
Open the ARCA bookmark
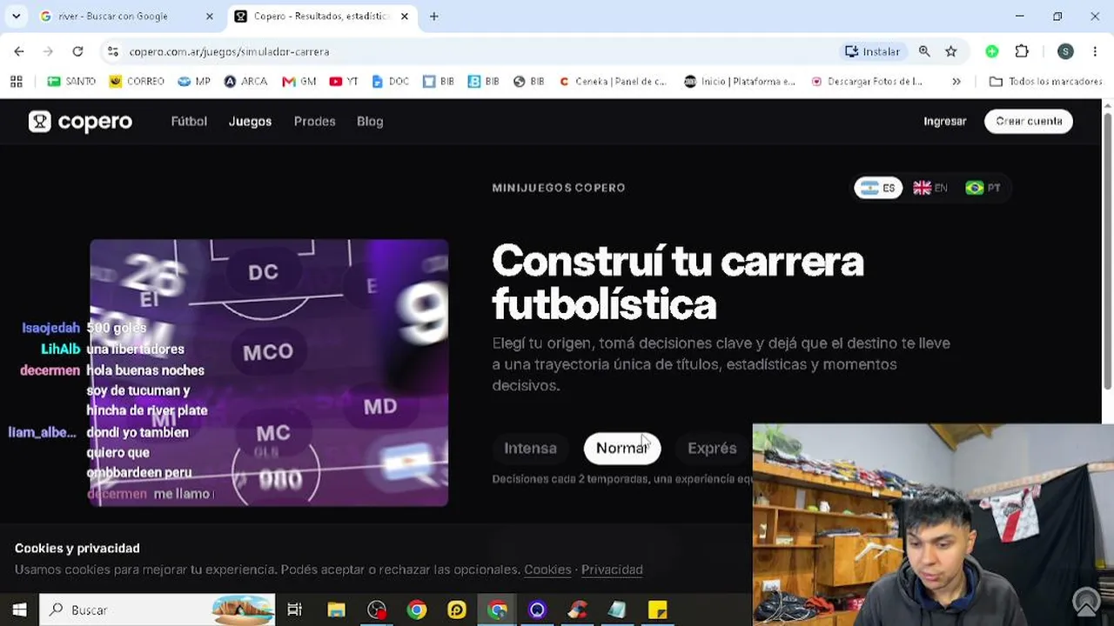point(245,81)
